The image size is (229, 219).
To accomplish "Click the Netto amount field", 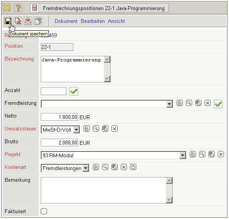I will point(59,117).
